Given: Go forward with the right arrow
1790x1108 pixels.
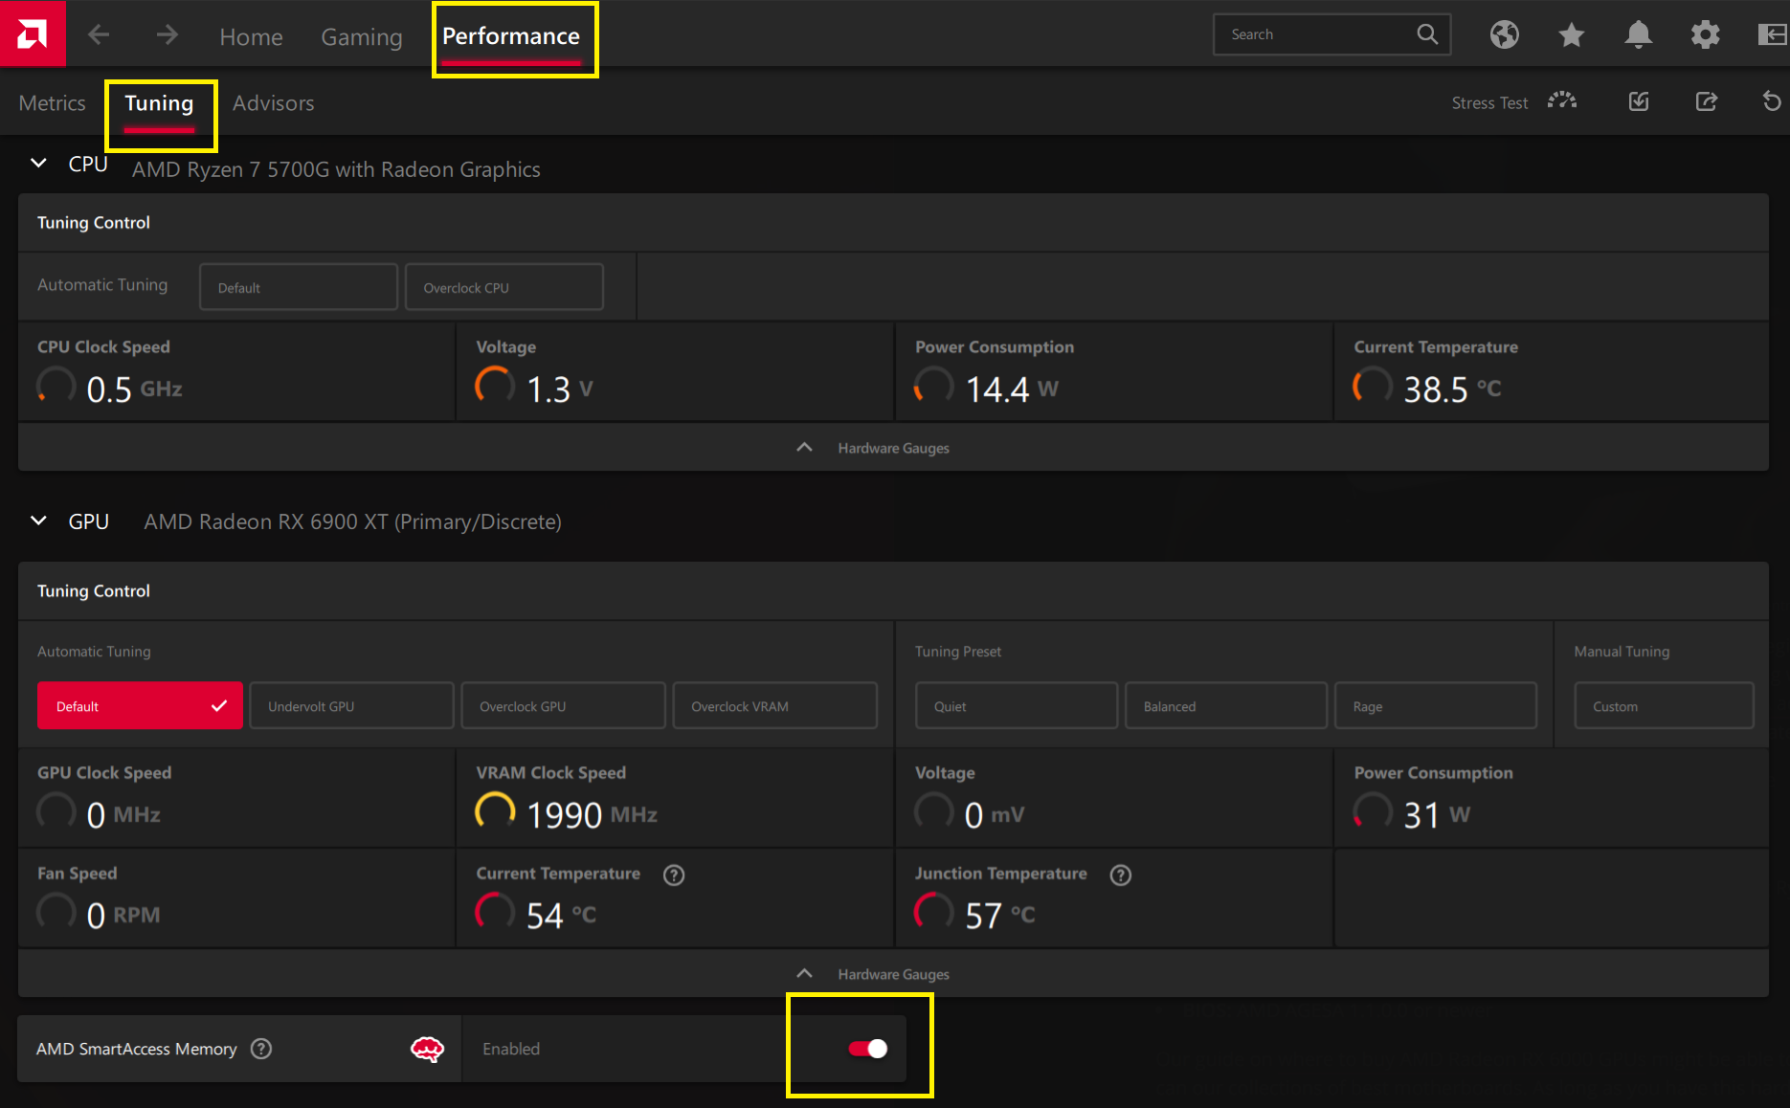Looking at the screenshot, I should [x=167, y=35].
